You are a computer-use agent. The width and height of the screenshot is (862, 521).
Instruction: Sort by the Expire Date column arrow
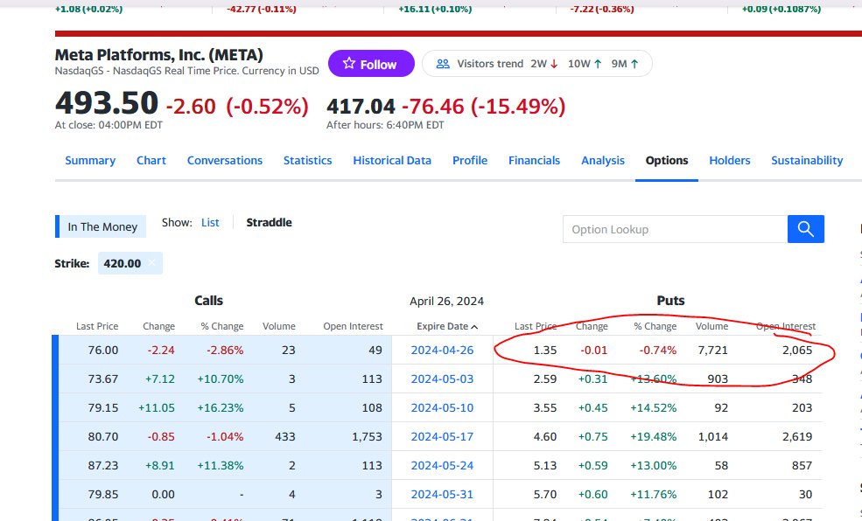(474, 327)
